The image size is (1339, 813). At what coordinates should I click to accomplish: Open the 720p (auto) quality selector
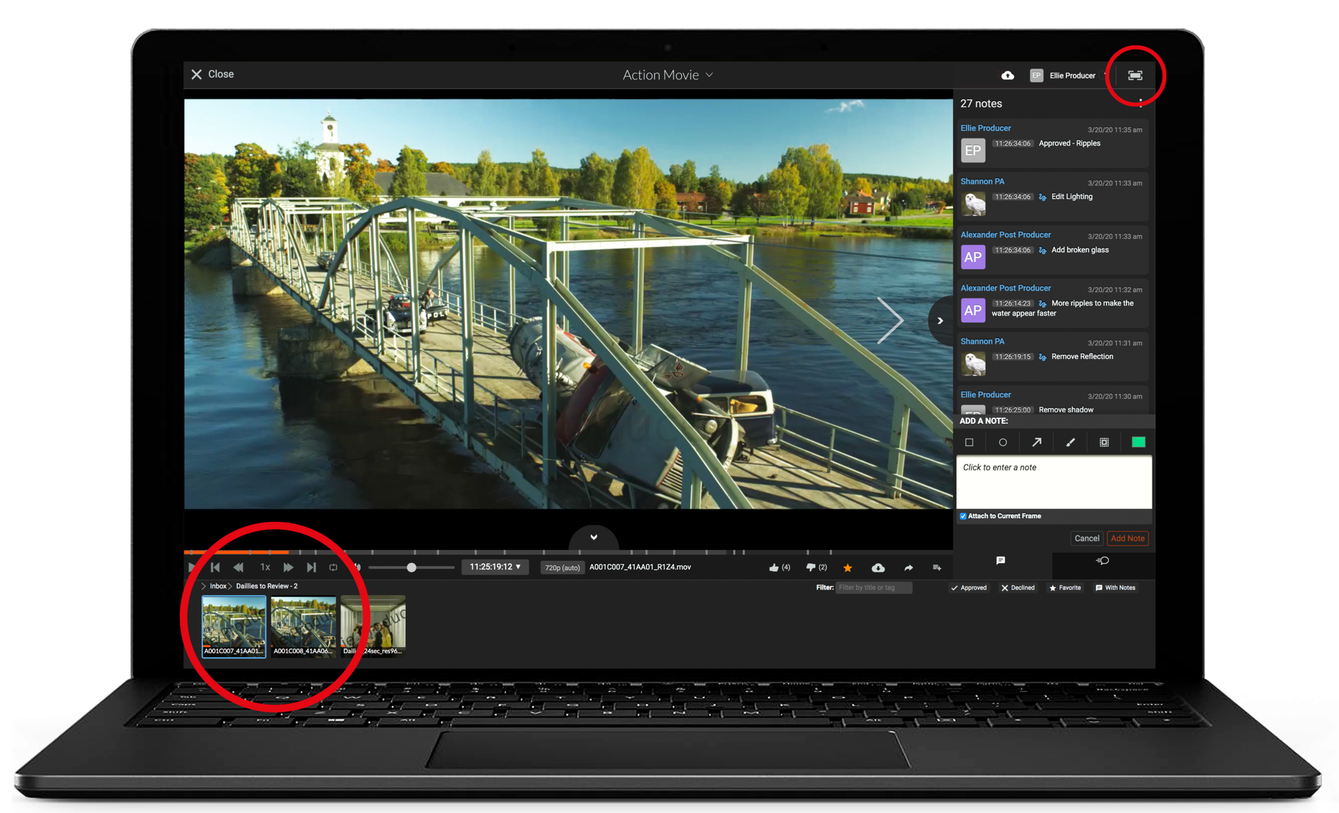tap(562, 568)
